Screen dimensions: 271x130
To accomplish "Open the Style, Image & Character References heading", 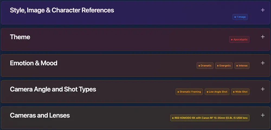I will pos(62,10).
